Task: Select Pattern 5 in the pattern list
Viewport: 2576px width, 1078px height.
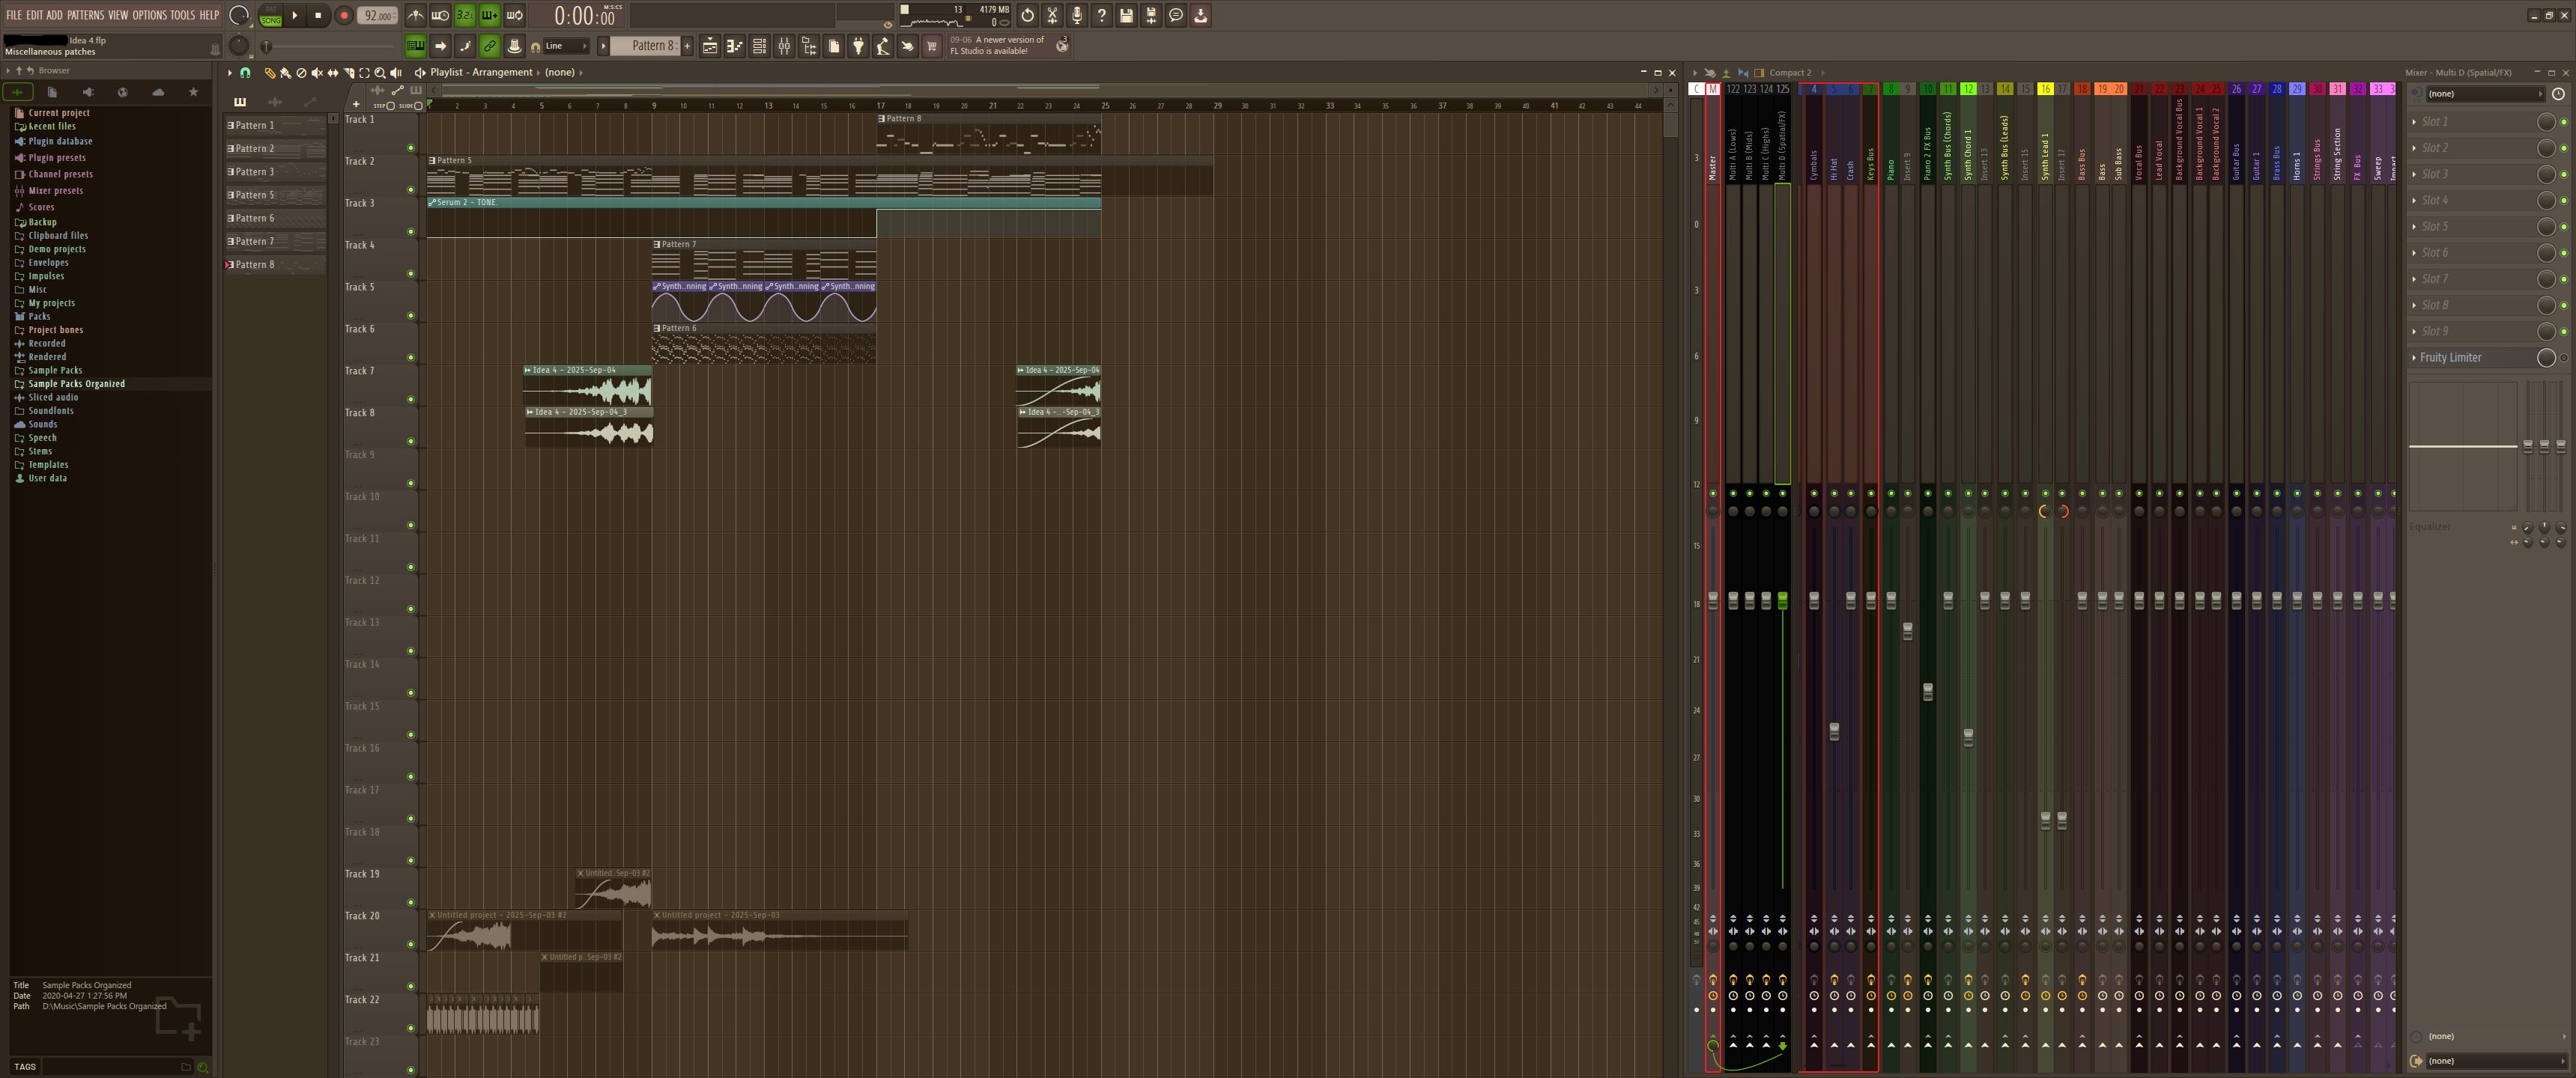Action: point(255,195)
